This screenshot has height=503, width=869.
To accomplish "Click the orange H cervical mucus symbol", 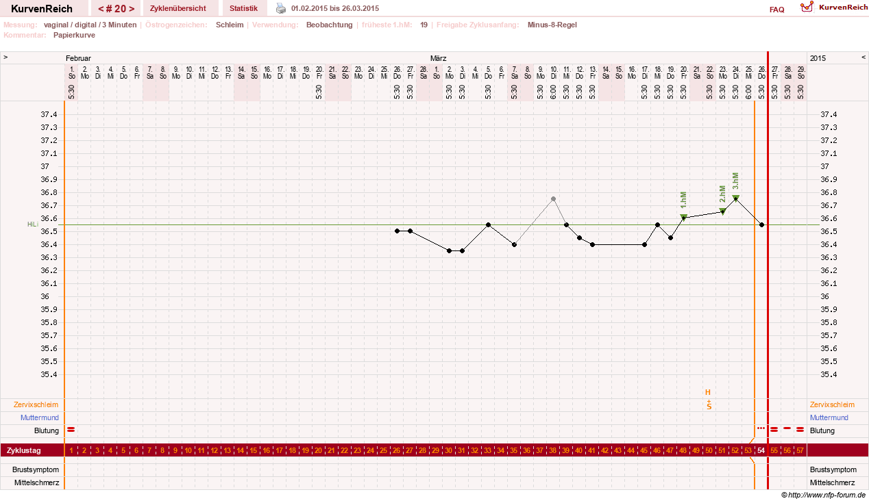I will (709, 392).
